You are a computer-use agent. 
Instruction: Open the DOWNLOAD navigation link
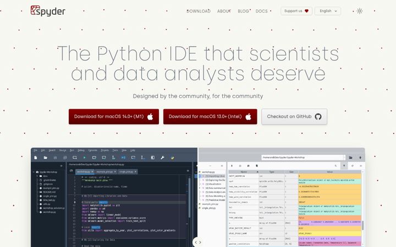199,11
